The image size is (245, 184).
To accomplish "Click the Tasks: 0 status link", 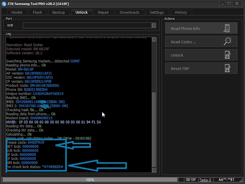I will point(205,180).
